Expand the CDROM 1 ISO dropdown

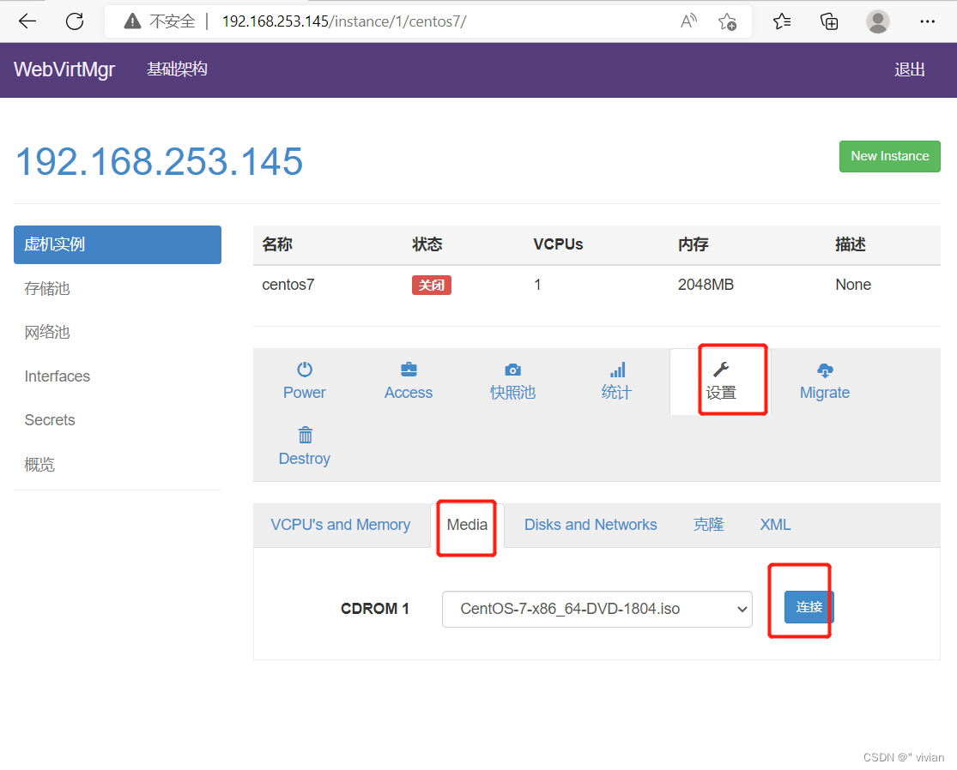(597, 609)
